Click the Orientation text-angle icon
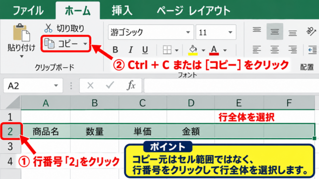The image size is (319, 179). (x=311, y=31)
